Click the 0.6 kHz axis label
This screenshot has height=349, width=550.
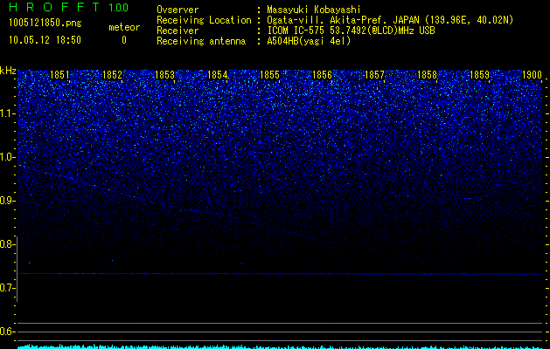[8, 332]
